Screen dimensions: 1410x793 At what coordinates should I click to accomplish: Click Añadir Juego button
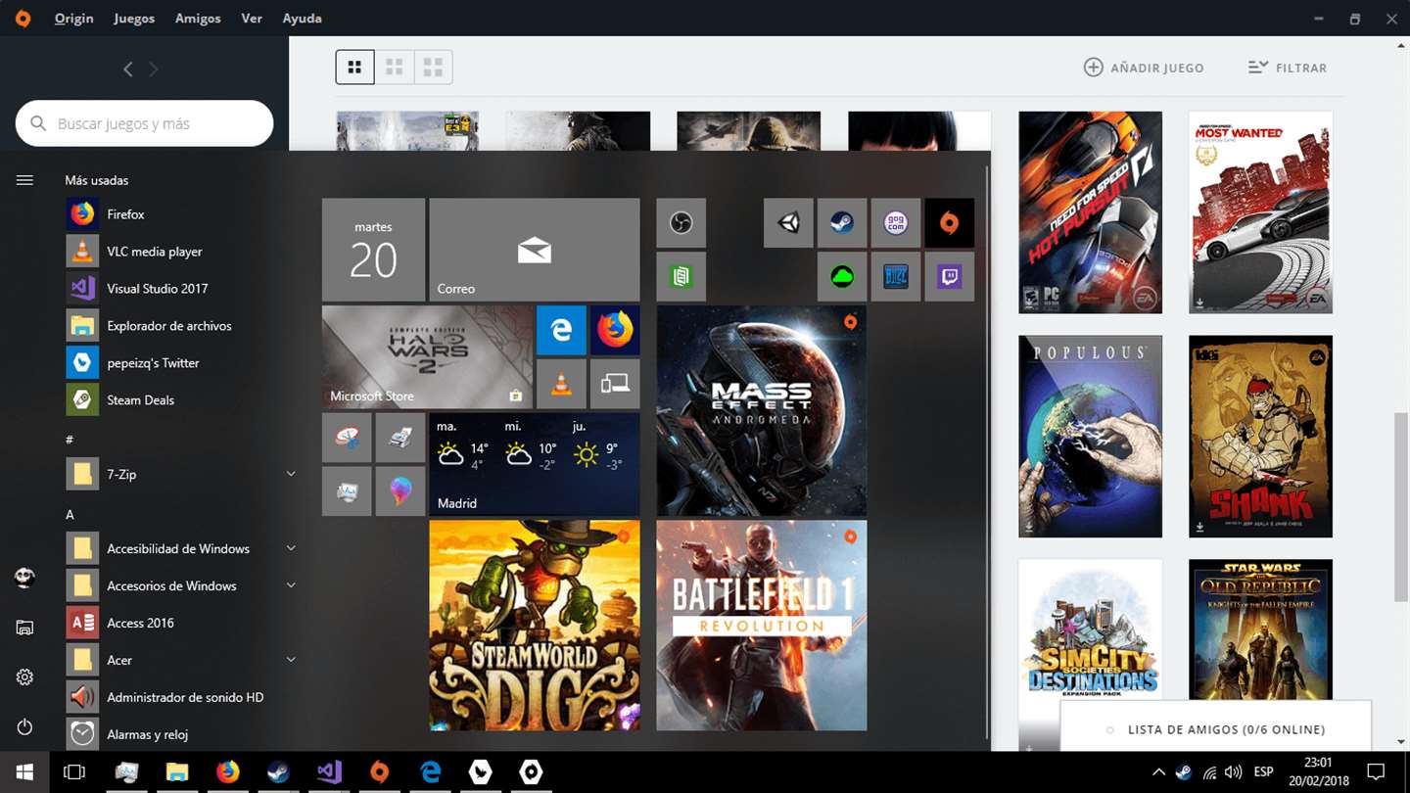[1144, 68]
